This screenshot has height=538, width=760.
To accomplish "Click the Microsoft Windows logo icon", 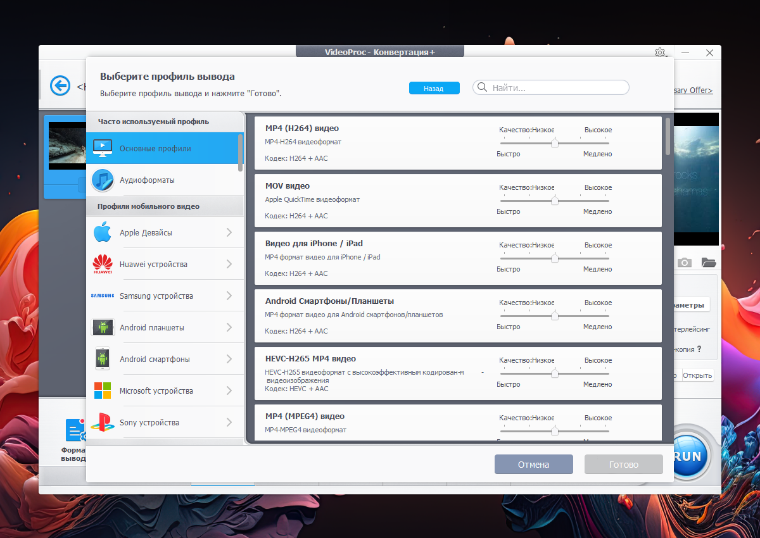I will click(x=103, y=391).
